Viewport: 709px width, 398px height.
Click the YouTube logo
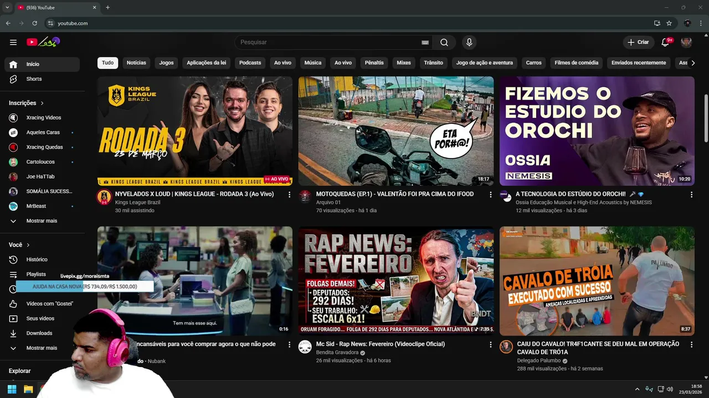coord(43,42)
